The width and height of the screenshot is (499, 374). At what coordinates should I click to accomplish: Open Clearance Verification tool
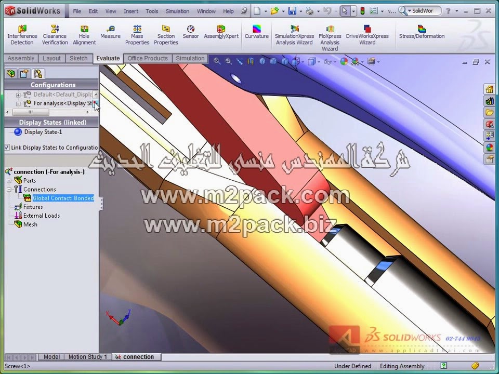click(x=55, y=35)
